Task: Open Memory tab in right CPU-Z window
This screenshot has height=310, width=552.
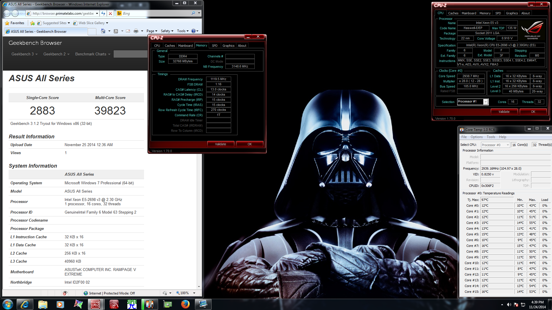Action: (x=485, y=13)
